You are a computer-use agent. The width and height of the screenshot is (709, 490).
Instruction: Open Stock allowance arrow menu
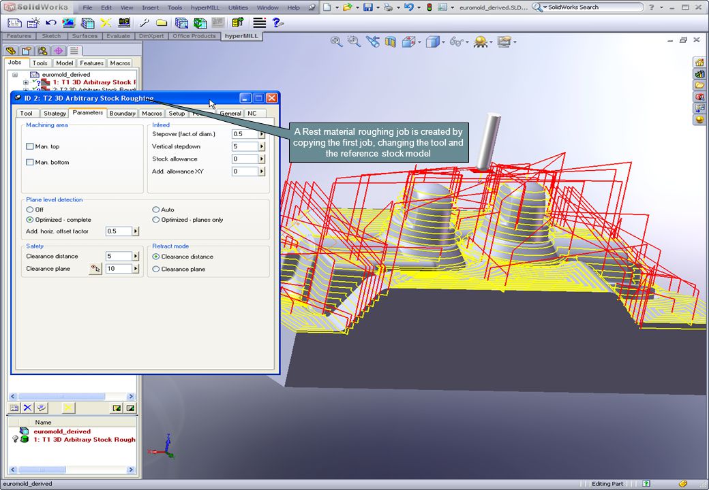(261, 159)
